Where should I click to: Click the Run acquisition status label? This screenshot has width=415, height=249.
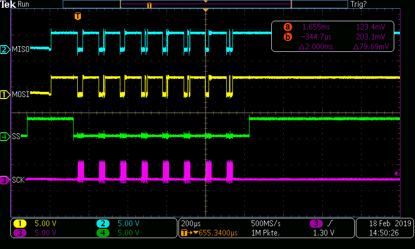click(x=24, y=4)
